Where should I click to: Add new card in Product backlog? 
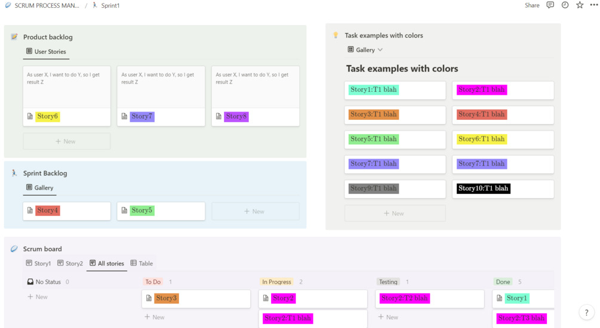(x=66, y=141)
